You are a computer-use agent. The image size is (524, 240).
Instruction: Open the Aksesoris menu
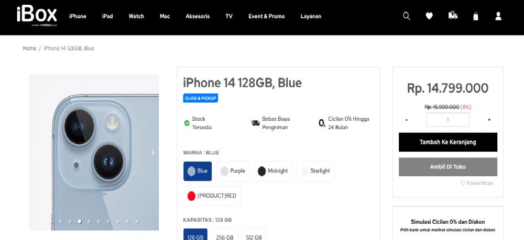tap(198, 16)
